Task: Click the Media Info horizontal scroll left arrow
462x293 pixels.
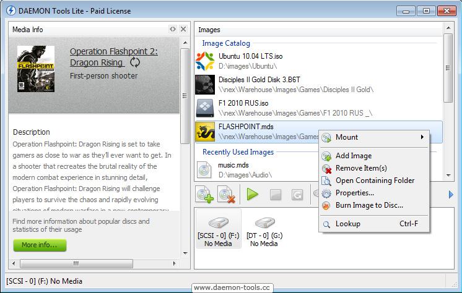Action: click(14, 263)
